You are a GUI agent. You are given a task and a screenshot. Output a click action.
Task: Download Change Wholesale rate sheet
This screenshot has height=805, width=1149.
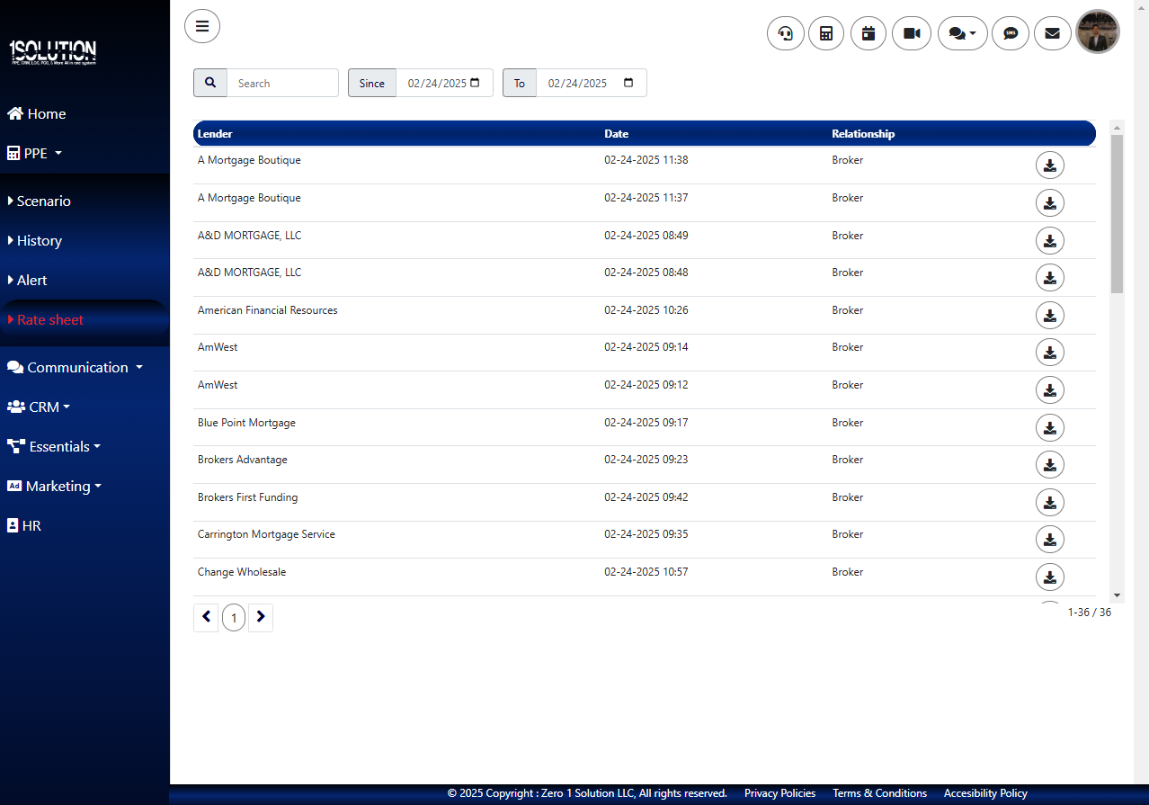(x=1050, y=577)
